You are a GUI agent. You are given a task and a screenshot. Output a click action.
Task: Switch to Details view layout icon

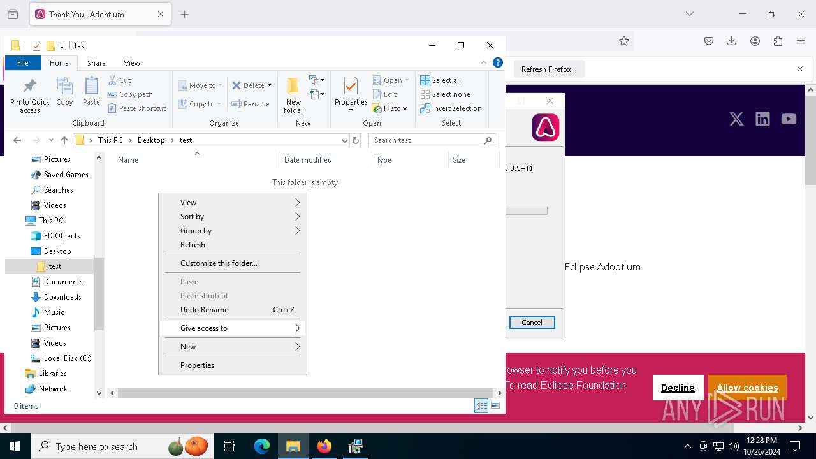click(x=481, y=406)
